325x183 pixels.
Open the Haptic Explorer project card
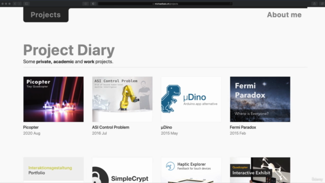[191, 170]
